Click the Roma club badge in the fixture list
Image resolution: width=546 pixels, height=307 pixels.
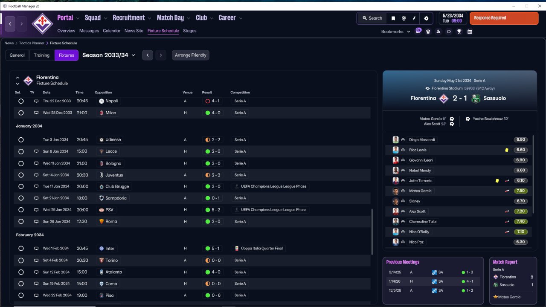pyautogui.click(x=102, y=222)
